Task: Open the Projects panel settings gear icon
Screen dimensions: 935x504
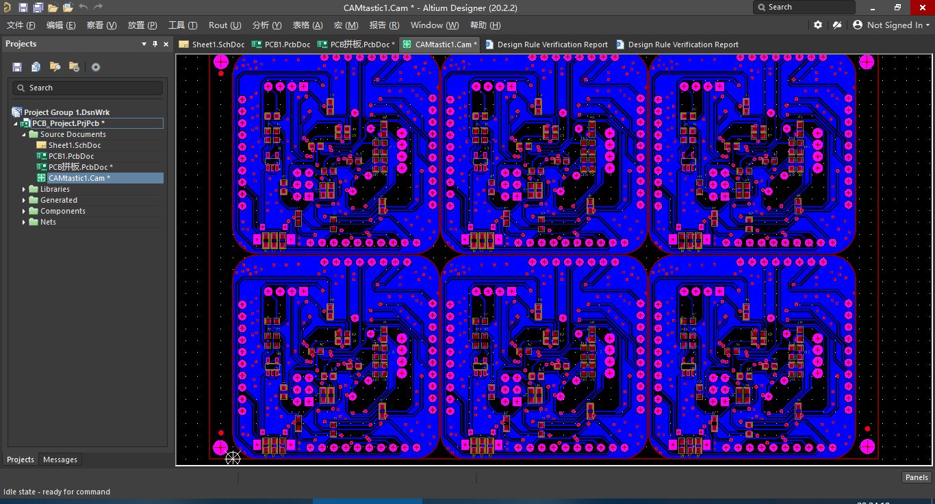Action: pyautogui.click(x=95, y=66)
